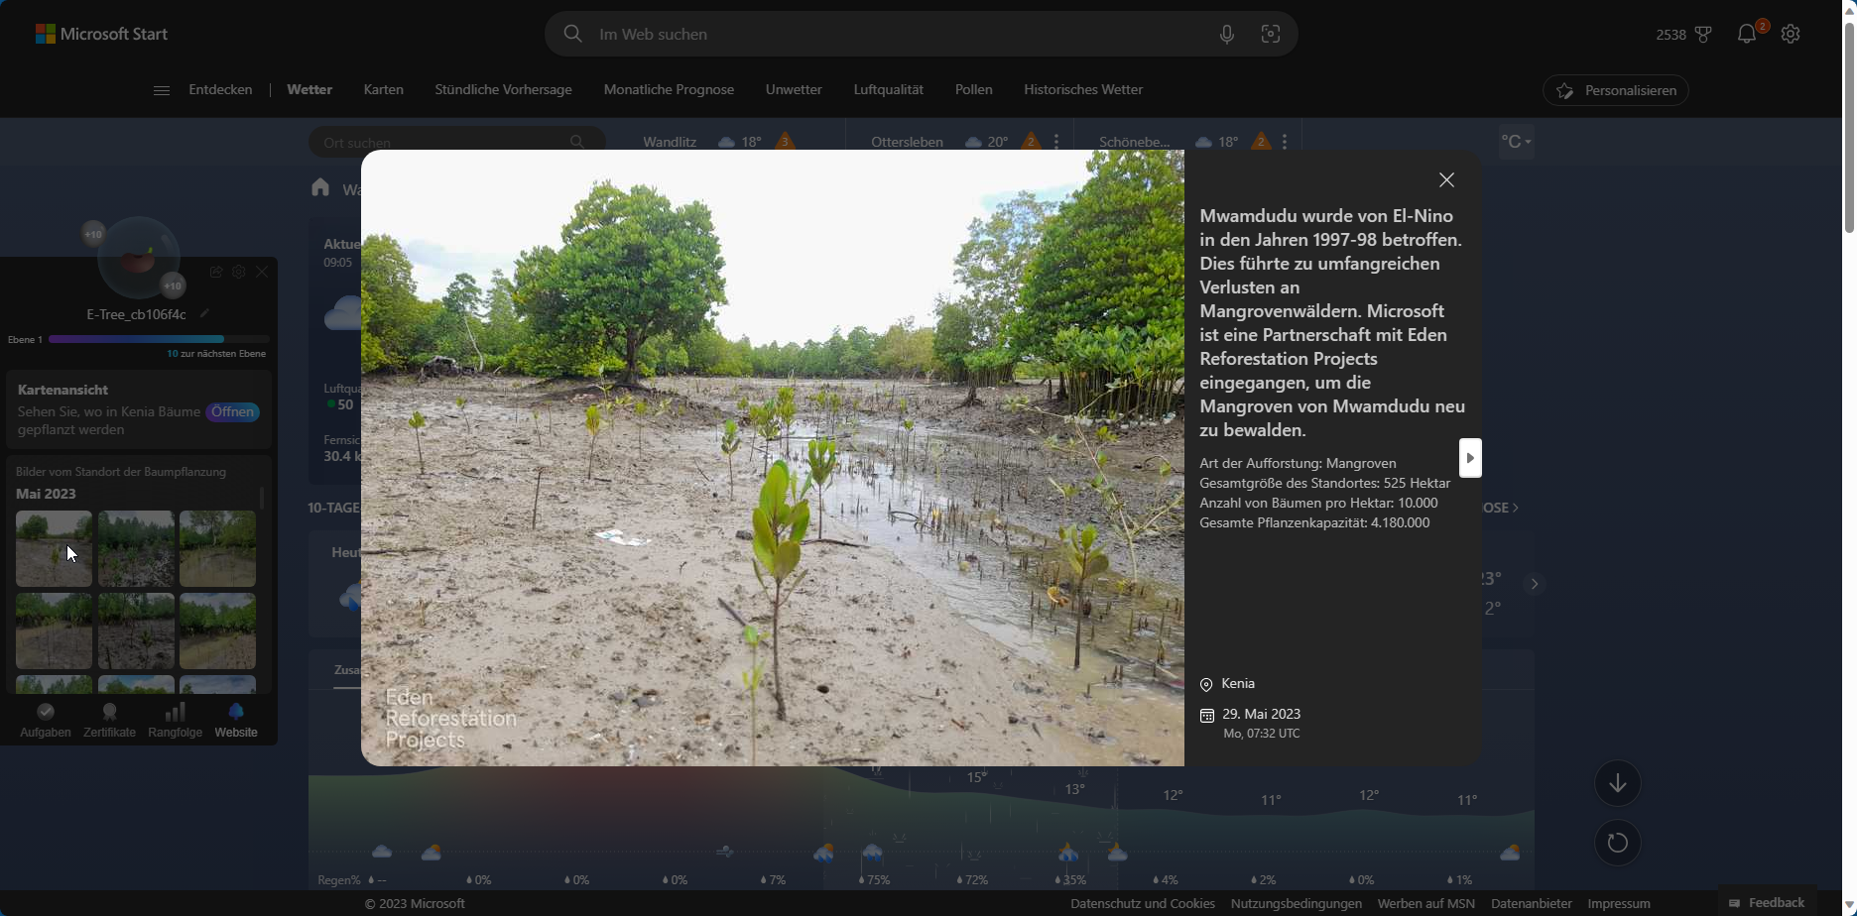Click the Personalisieren button
1857x916 pixels.
coord(1616,90)
